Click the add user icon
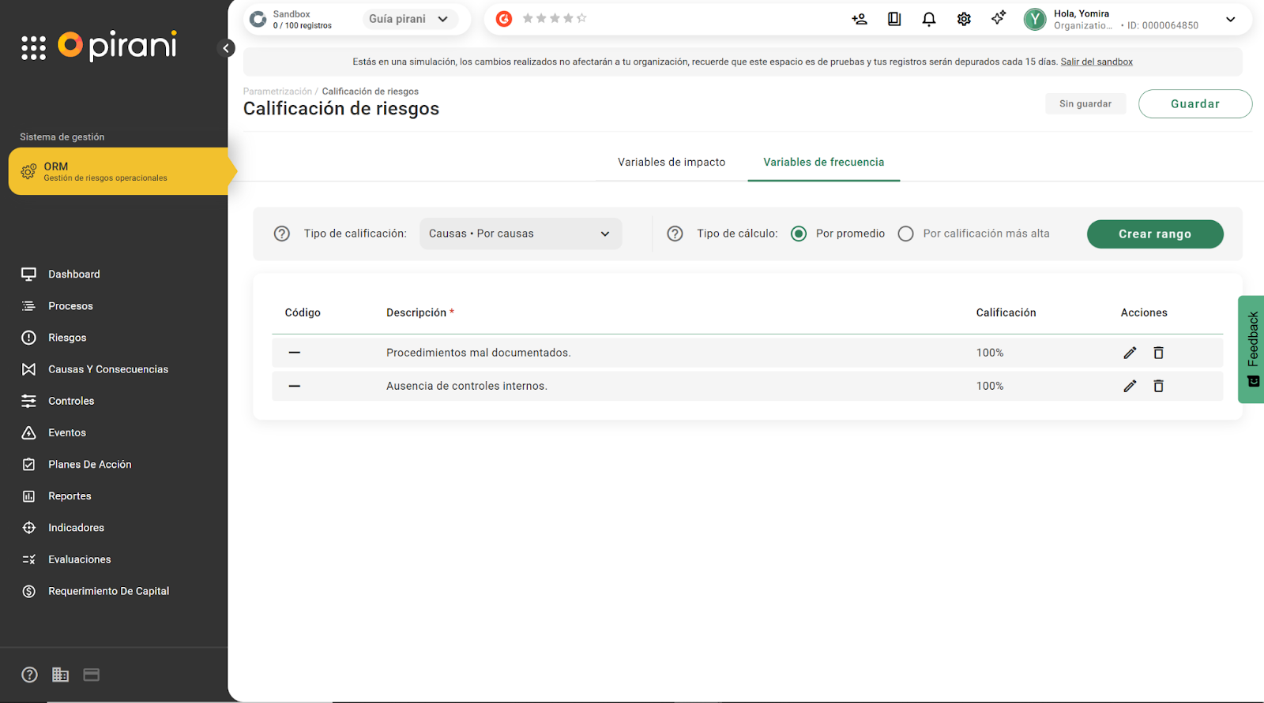This screenshot has height=703, width=1264. (860, 19)
